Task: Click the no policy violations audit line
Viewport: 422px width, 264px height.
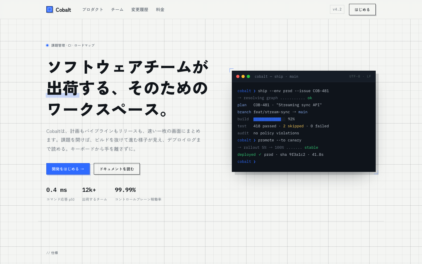Action: coord(268,133)
